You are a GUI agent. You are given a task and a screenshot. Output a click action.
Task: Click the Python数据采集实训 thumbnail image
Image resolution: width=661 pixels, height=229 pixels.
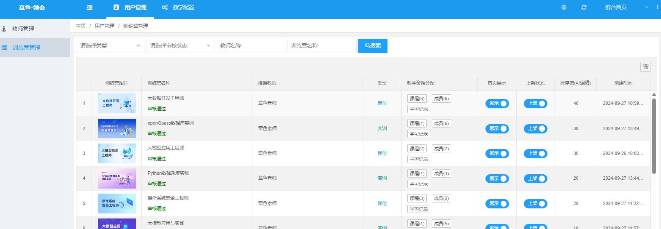click(x=117, y=178)
